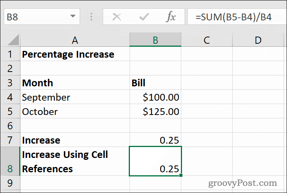Viewport: 287px width, 193px height.
Task: Select column D header
Action: 258,40
